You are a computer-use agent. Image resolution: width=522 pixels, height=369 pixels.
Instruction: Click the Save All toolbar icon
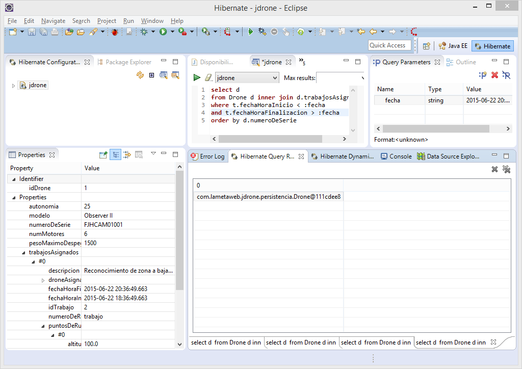tap(43, 32)
